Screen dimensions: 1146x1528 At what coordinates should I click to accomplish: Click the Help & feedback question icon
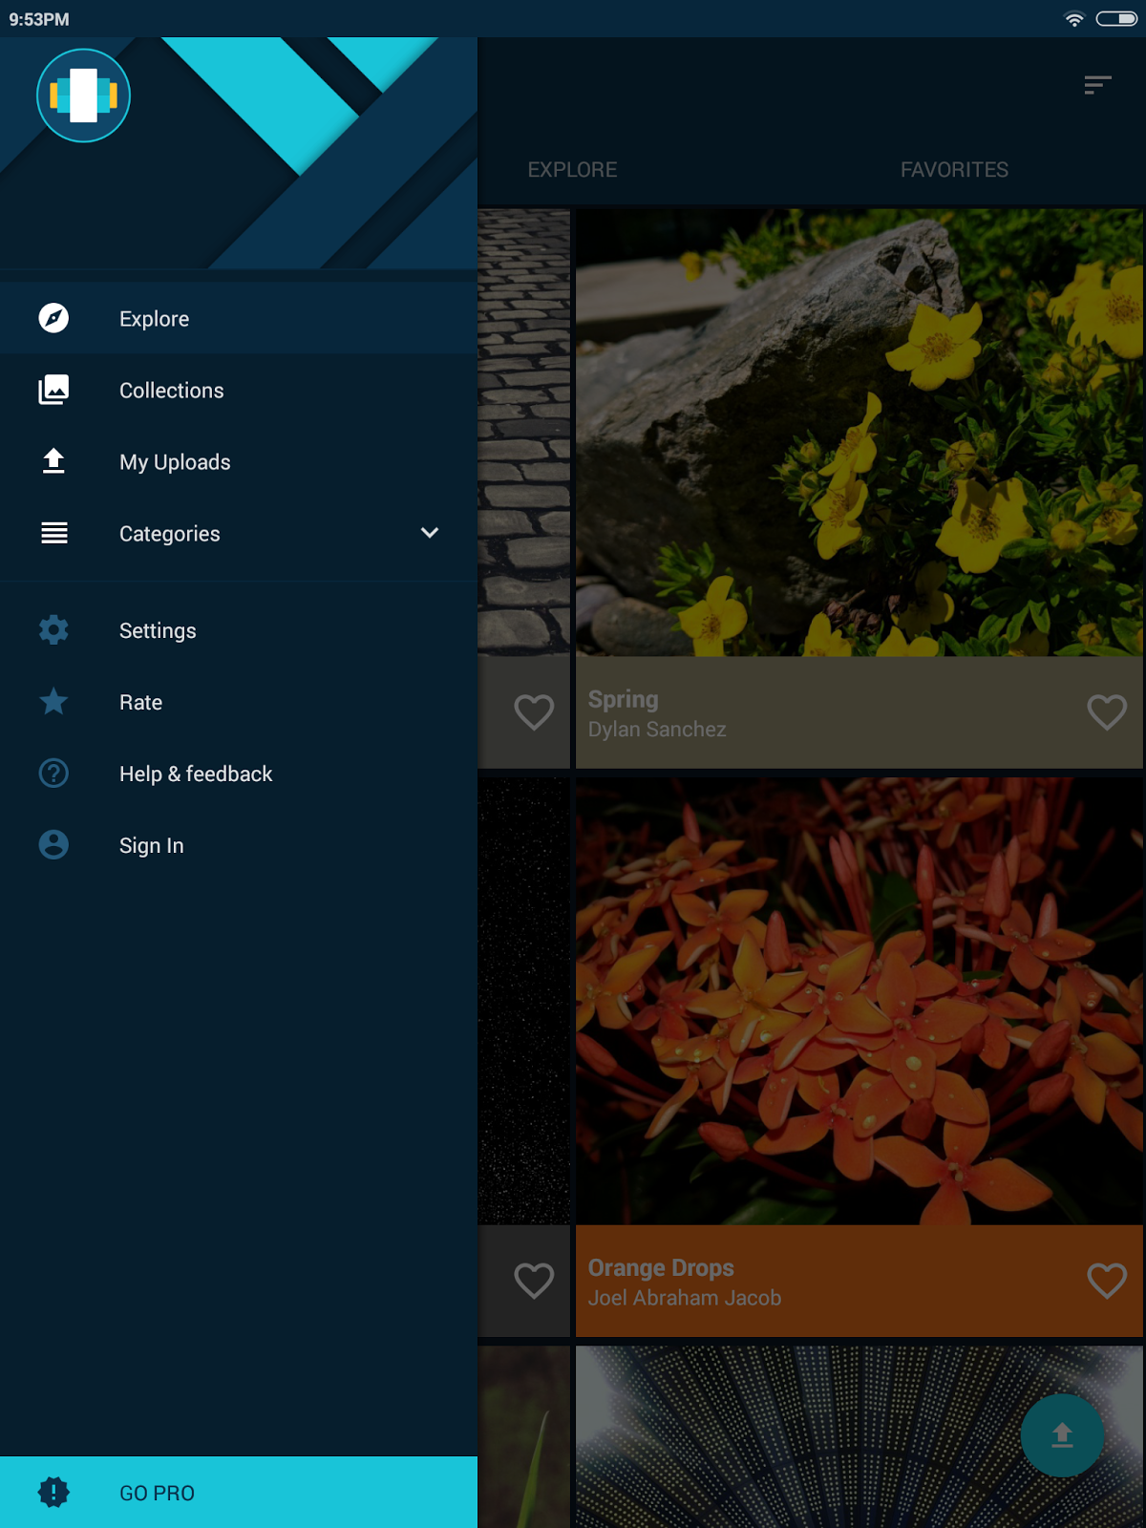[53, 774]
